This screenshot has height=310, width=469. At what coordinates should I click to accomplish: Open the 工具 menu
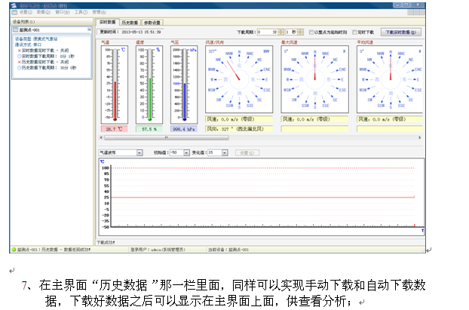pos(79,13)
